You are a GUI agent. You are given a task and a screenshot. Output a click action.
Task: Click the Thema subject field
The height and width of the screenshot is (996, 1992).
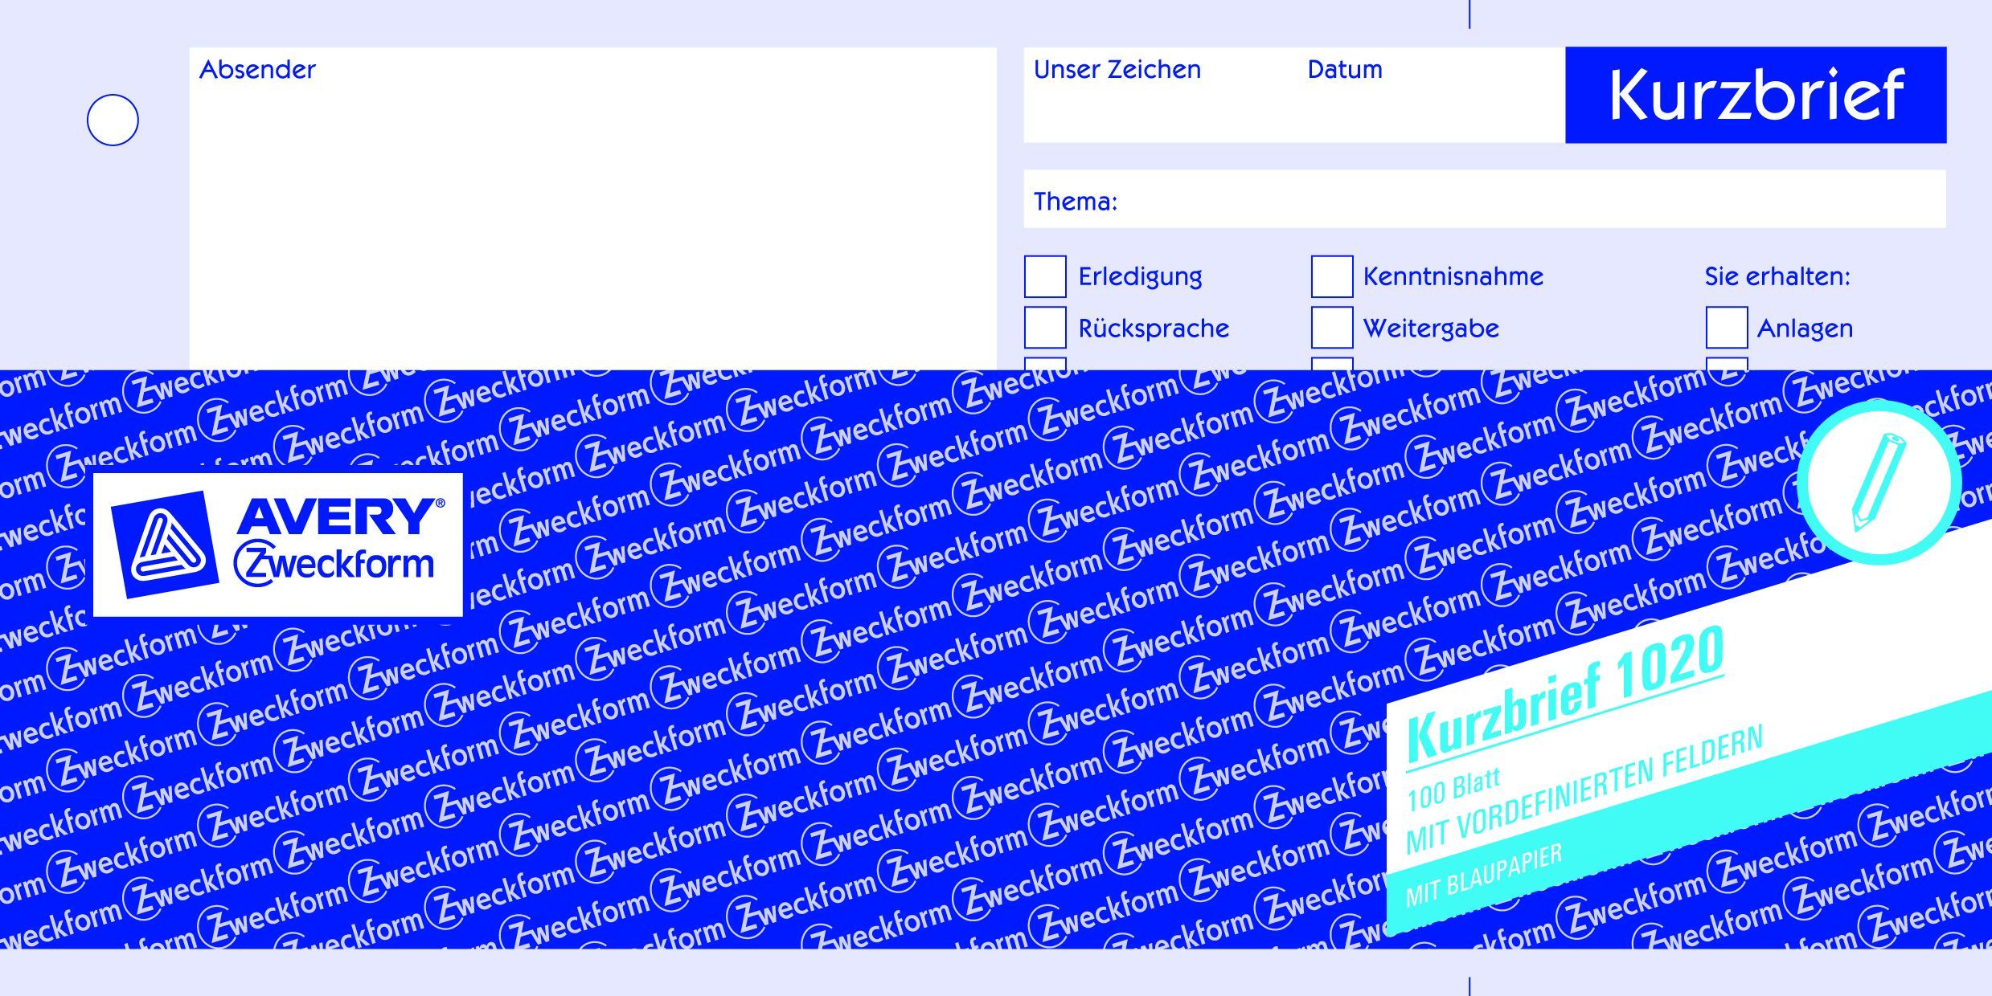(x=1485, y=199)
